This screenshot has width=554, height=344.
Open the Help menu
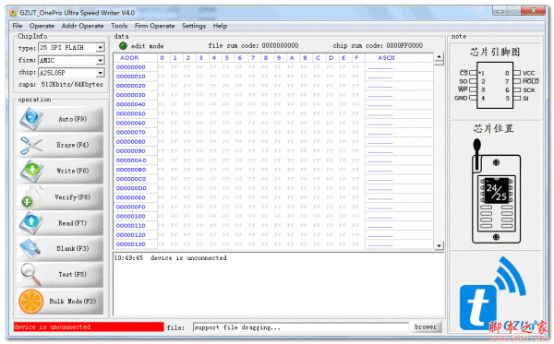(x=220, y=26)
